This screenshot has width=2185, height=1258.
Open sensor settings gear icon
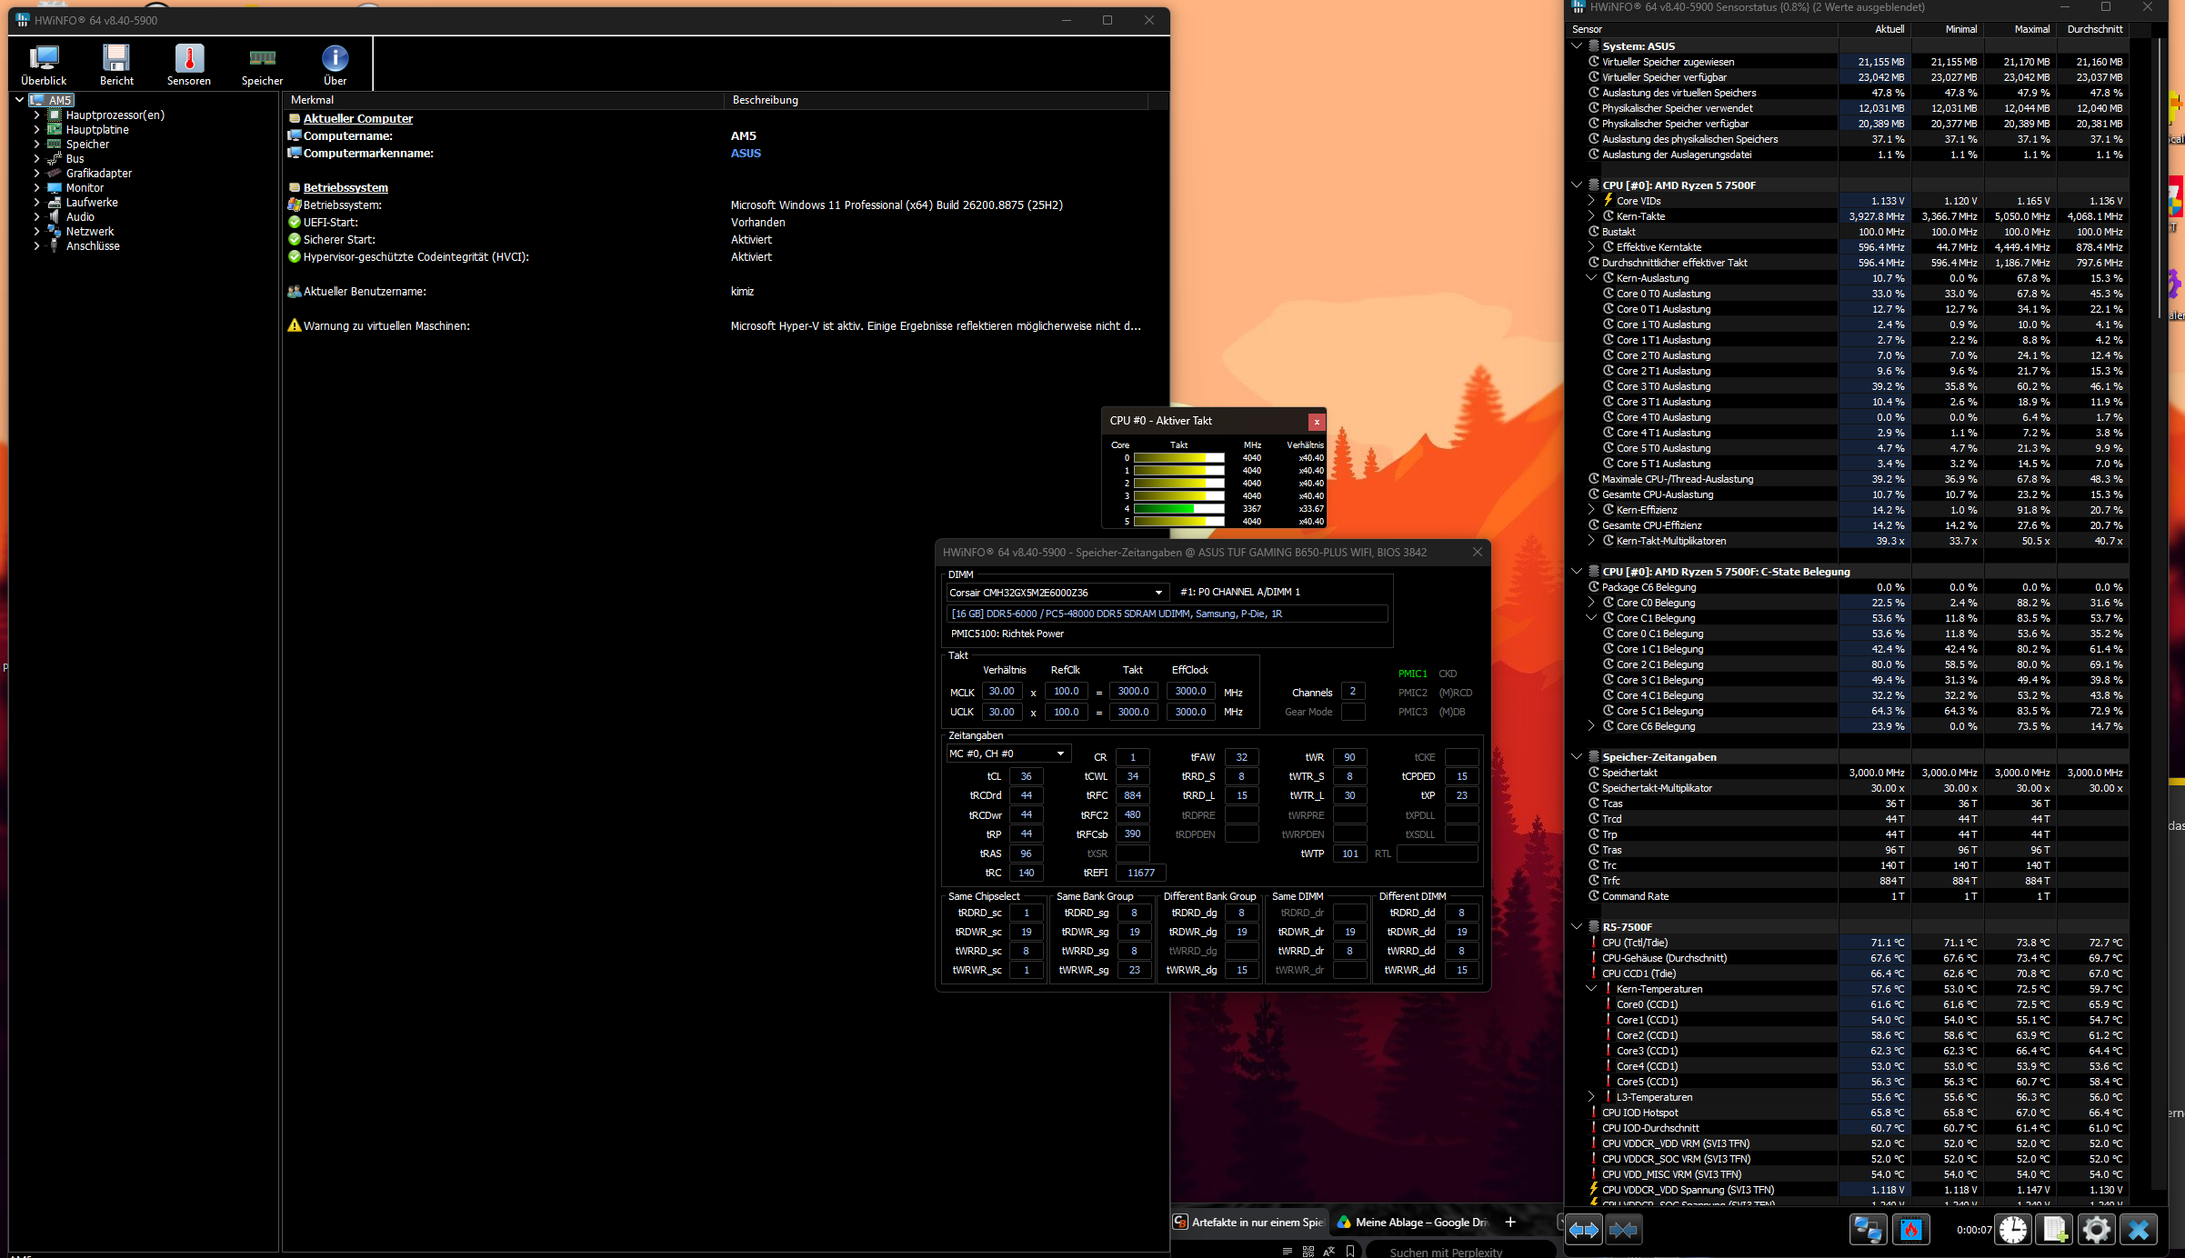click(x=2097, y=1230)
